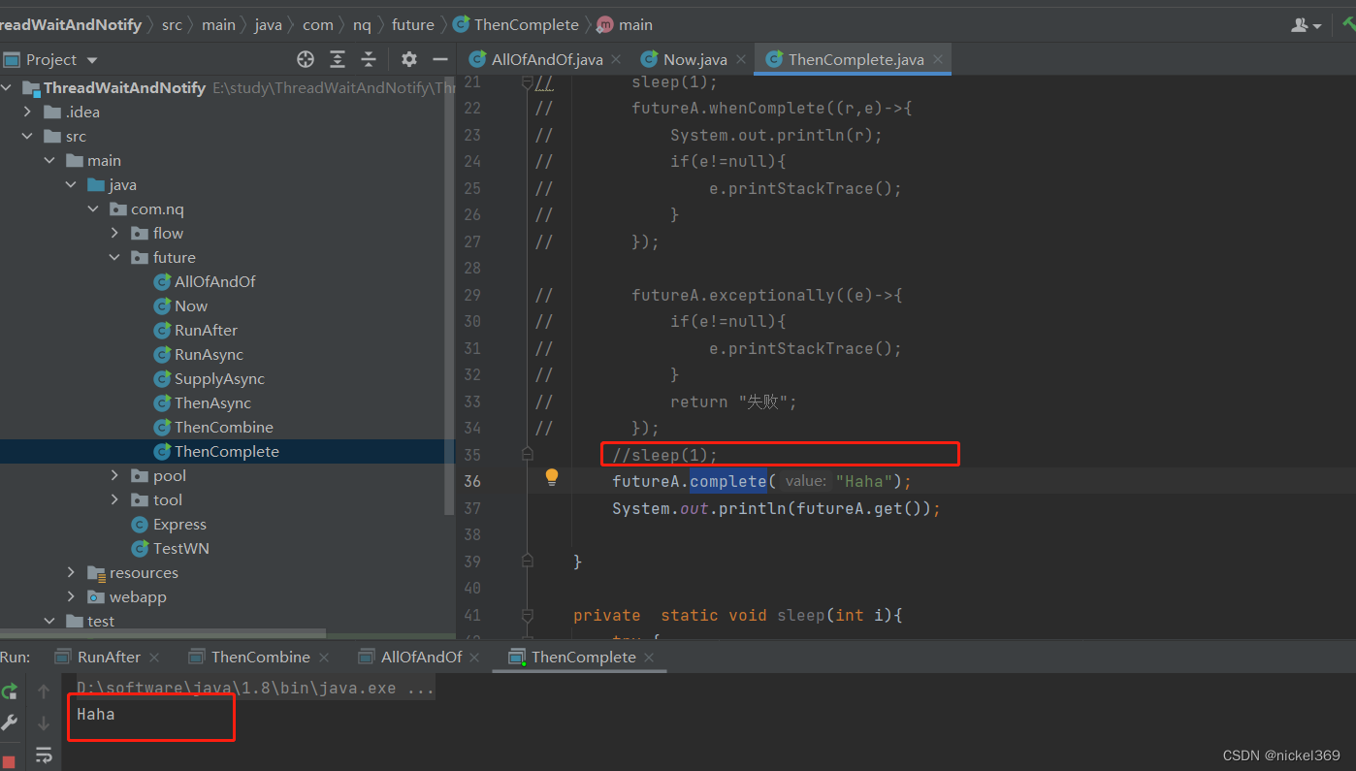Click the yellow lightbulb on line 36

tap(552, 476)
